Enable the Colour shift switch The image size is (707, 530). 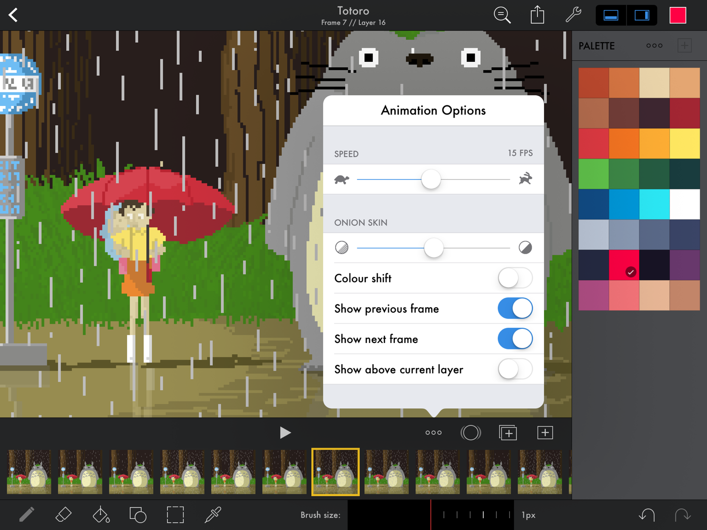coord(515,278)
